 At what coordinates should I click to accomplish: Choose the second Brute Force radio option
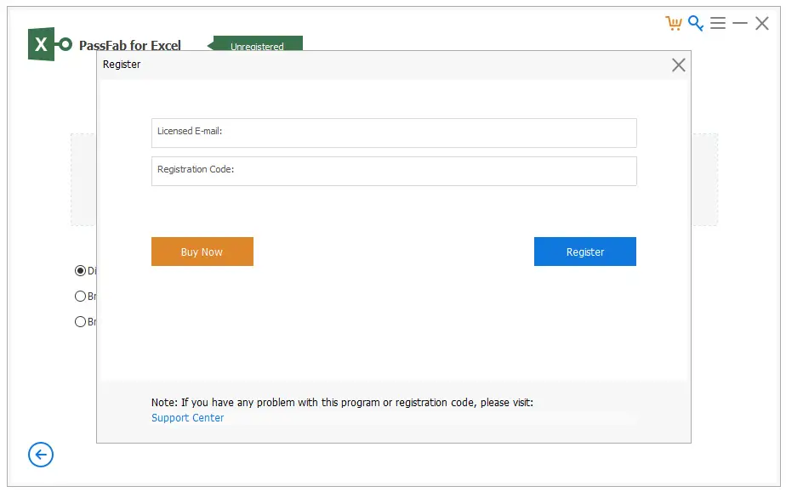pos(81,296)
